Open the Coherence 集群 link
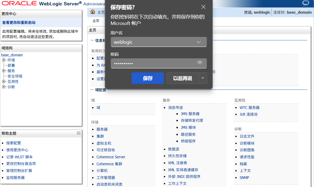The width and height of the screenshot is (314, 187). coord(109,164)
